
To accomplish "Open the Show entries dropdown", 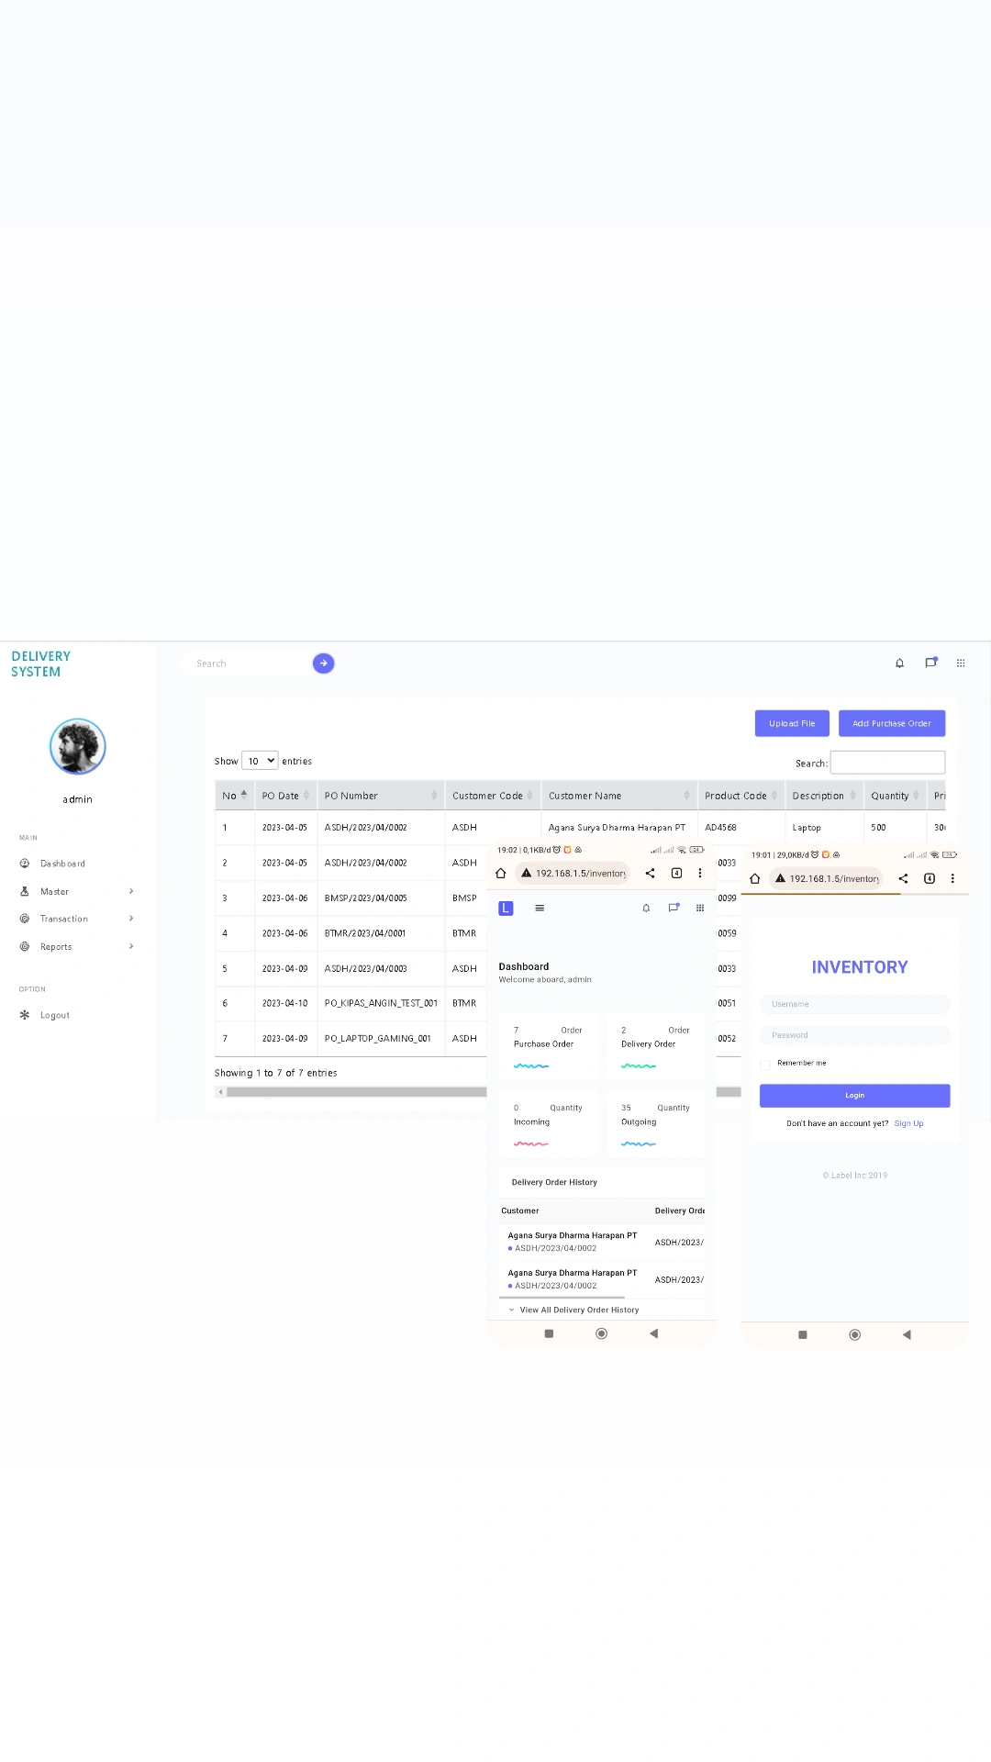I will (260, 762).
